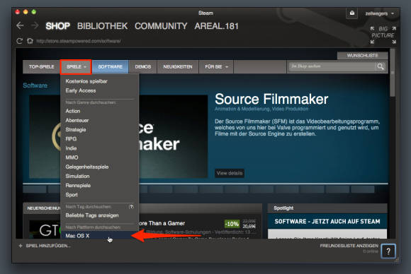The height and width of the screenshot is (274, 411).
Task: Select the Rennspiele genre
Action: (78, 186)
